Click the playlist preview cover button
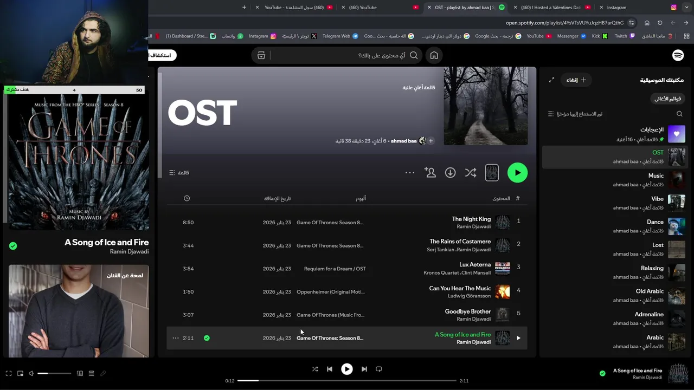The height and width of the screenshot is (390, 694). tap(492, 173)
